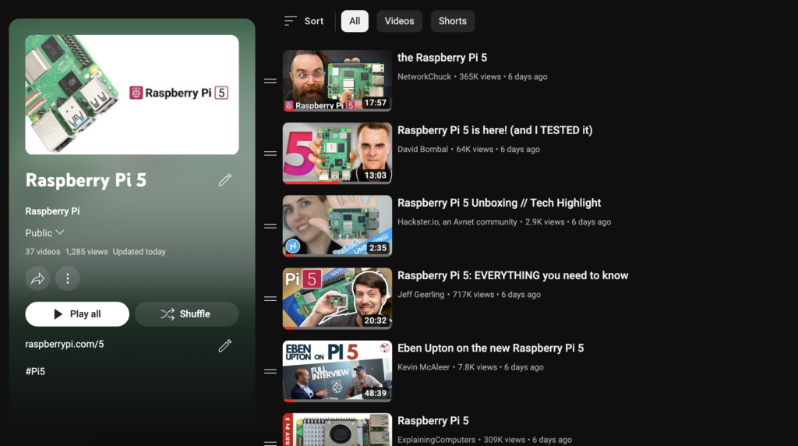Open the Public visibility dropdown

pos(44,232)
